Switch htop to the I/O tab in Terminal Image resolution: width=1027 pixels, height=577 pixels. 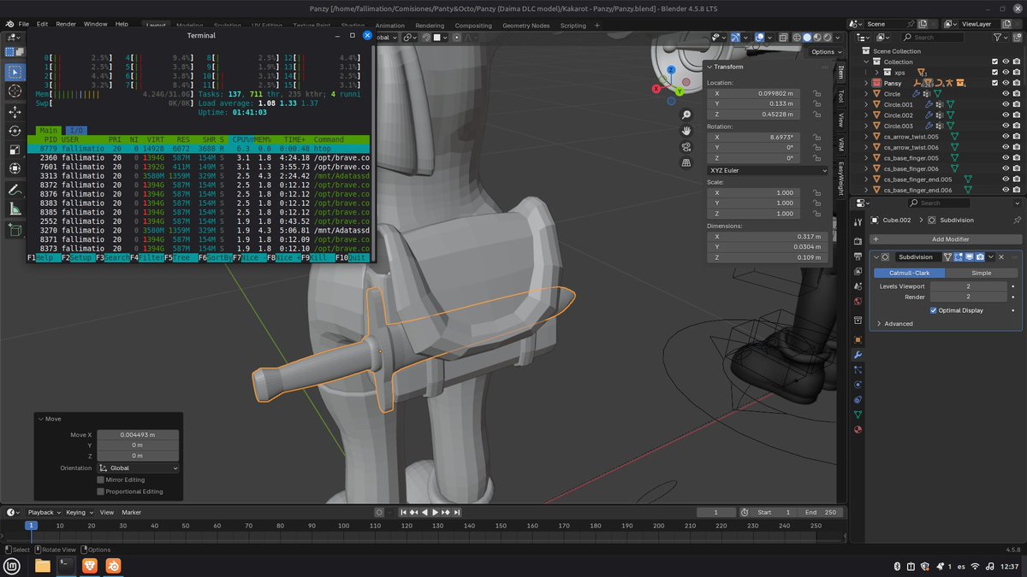click(76, 130)
